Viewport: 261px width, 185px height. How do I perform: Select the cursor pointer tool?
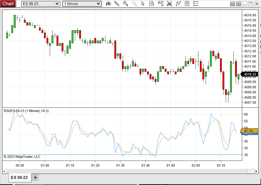click(x=143, y=4)
